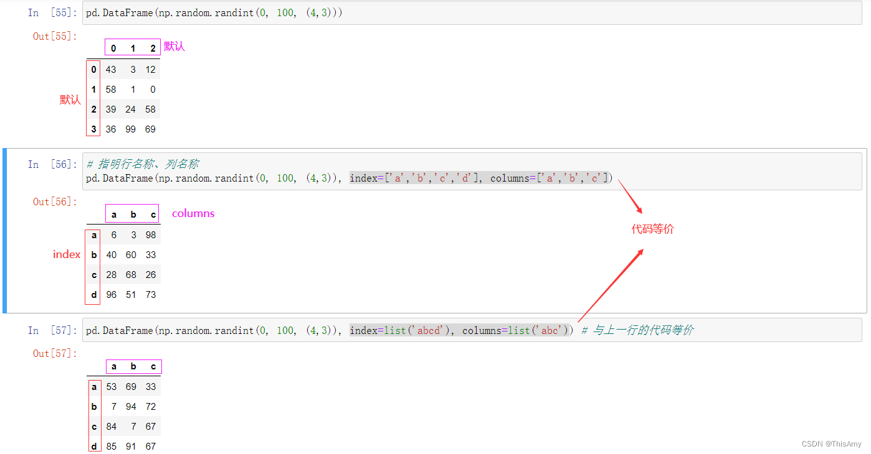Click the comment line 指明行名称、列名称 in cell 56

[x=142, y=164]
